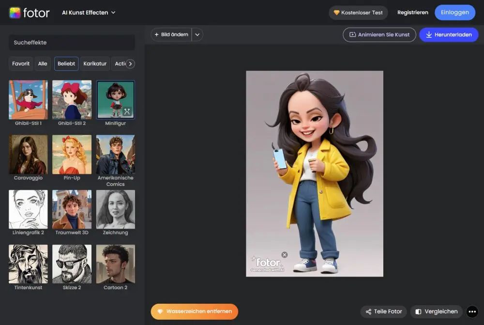Share using Teile Fotor button
The height and width of the screenshot is (325, 484).
(x=384, y=311)
